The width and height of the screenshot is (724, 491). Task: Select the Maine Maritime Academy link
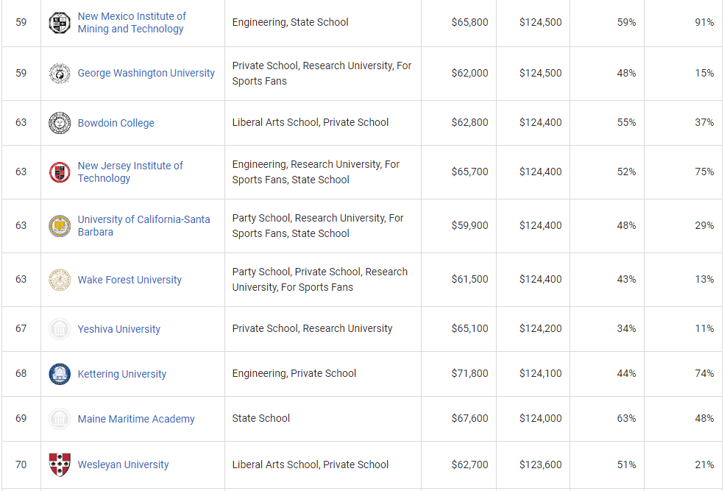136,420
